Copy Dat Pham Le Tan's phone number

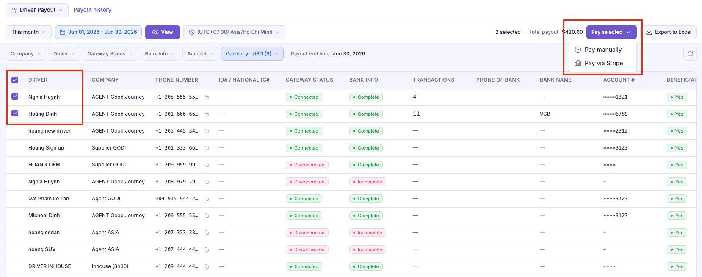(x=207, y=199)
